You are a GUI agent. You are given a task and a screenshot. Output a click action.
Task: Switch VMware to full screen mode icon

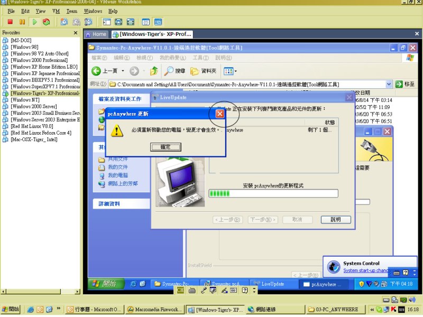click(x=131, y=22)
